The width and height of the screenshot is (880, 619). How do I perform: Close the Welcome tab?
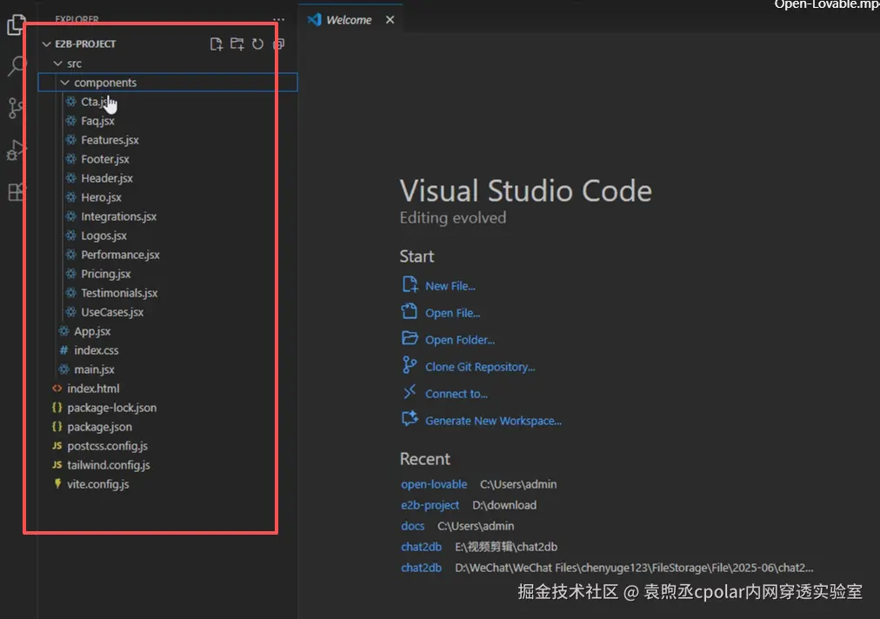tap(390, 20)
